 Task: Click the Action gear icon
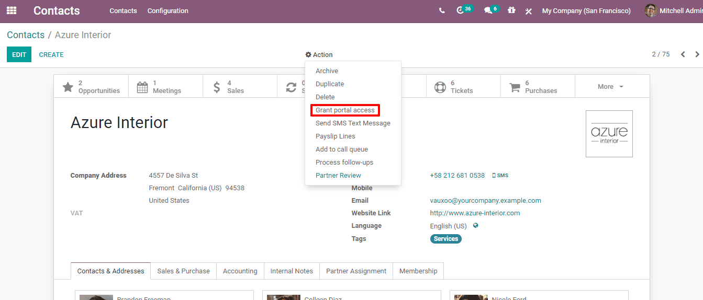(309, 54)
